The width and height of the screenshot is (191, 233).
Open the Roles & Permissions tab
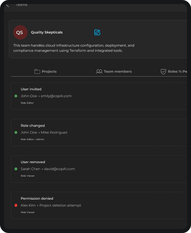(x=174, y=71)
